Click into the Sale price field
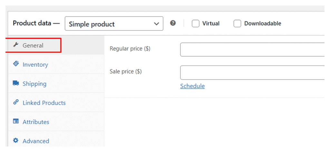Viewport: 330px width, 152px height. 252,72
